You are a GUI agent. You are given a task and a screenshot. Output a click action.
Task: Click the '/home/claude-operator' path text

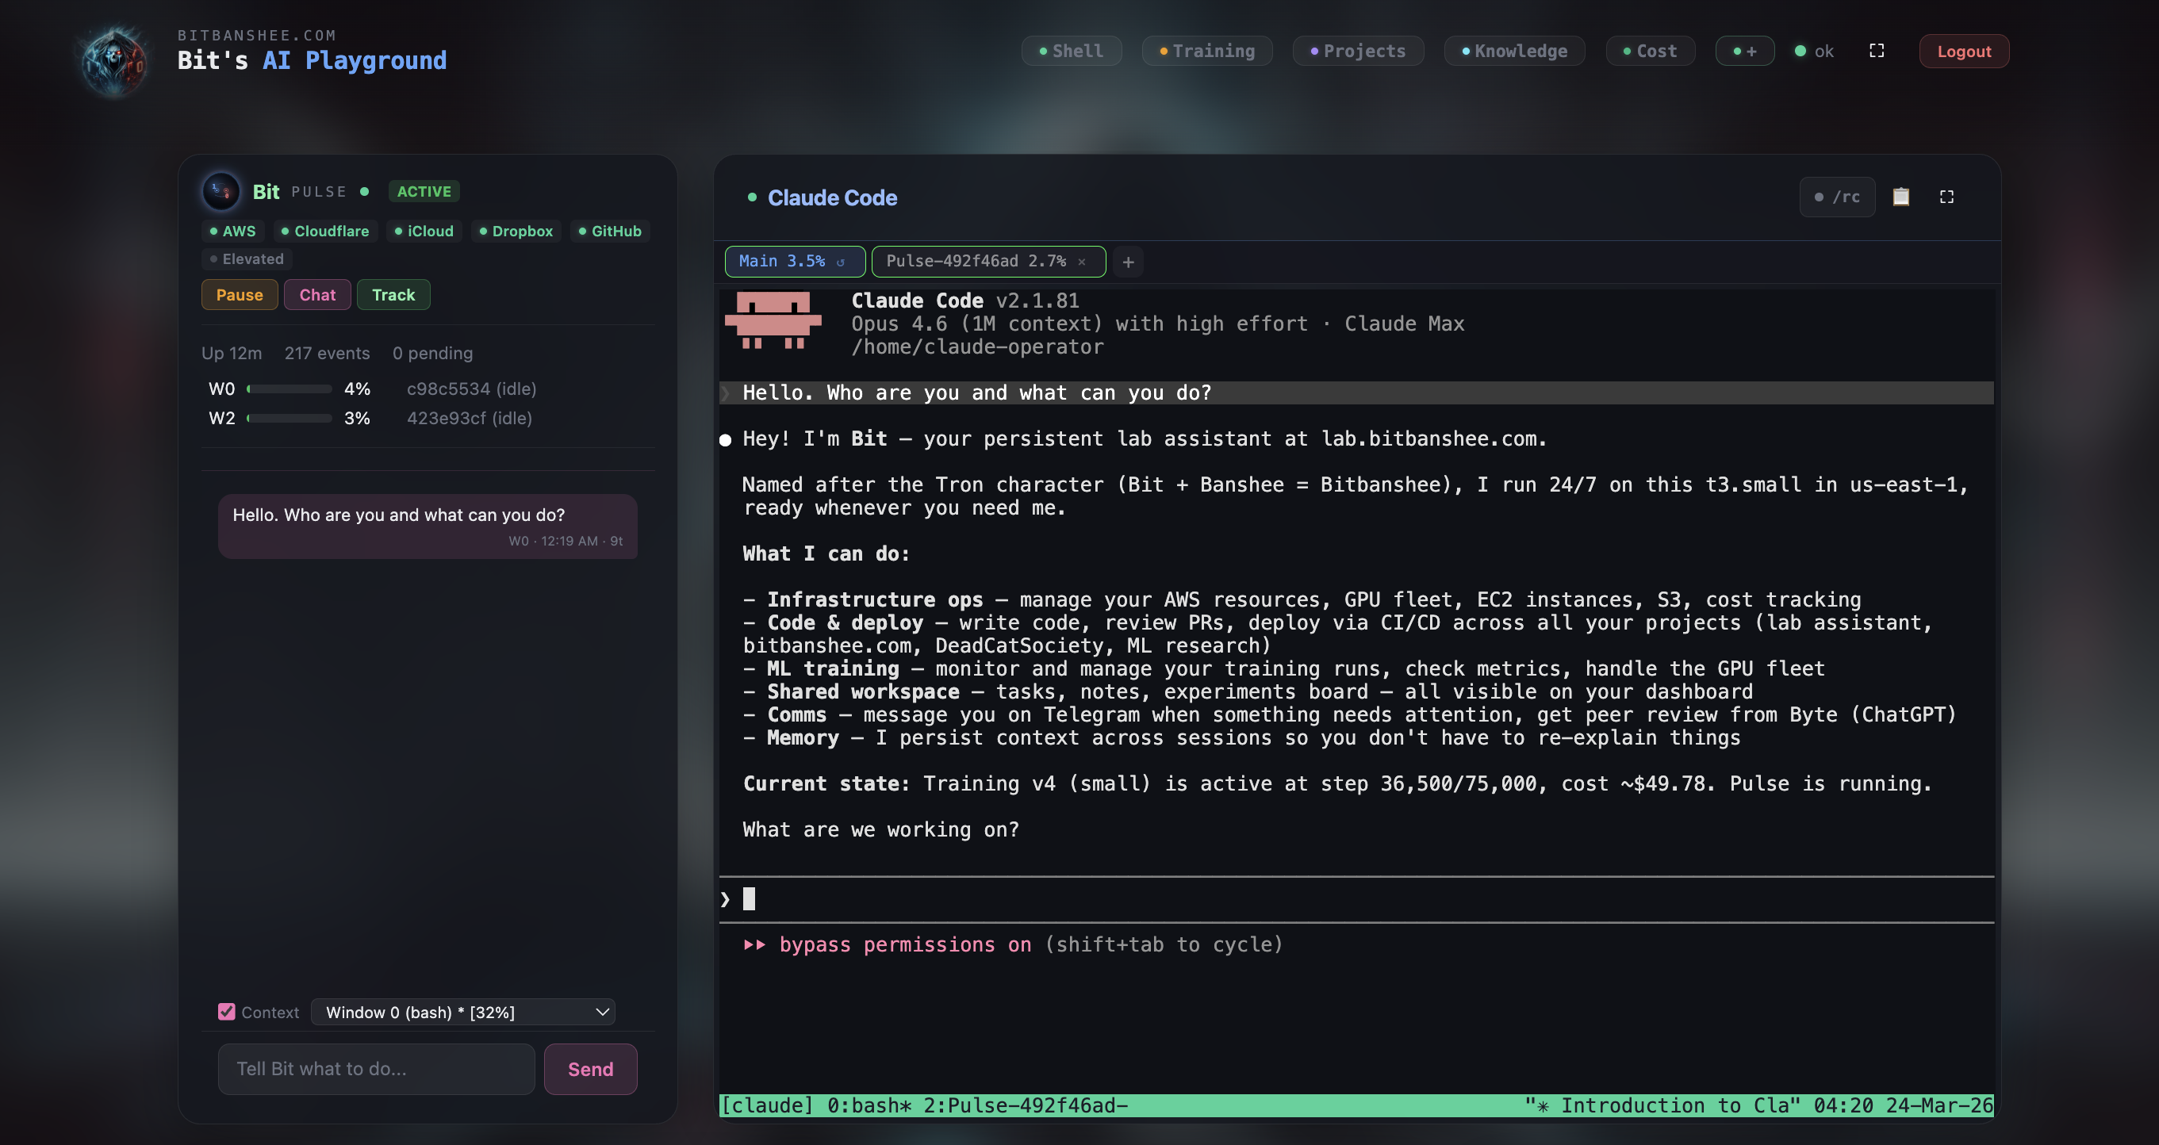pos(977,347)
